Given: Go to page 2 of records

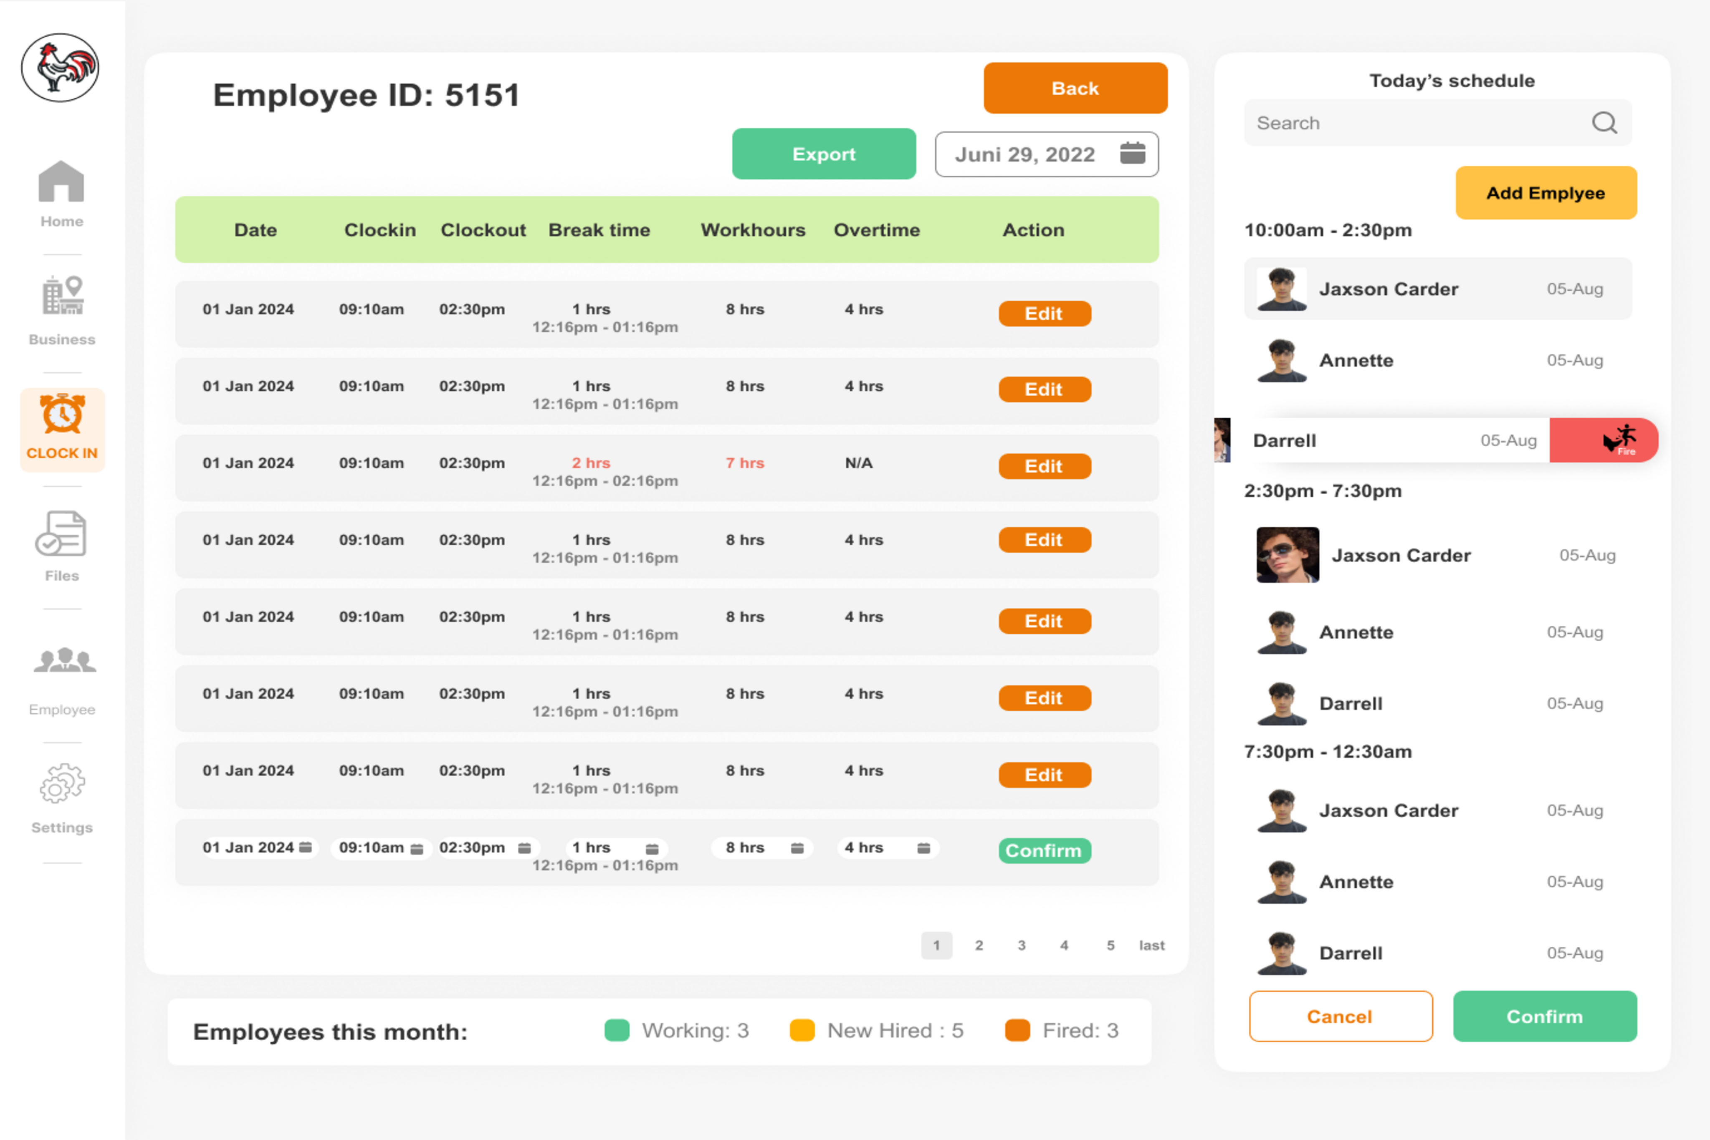Looking at the screenshot, I should 979,945.
